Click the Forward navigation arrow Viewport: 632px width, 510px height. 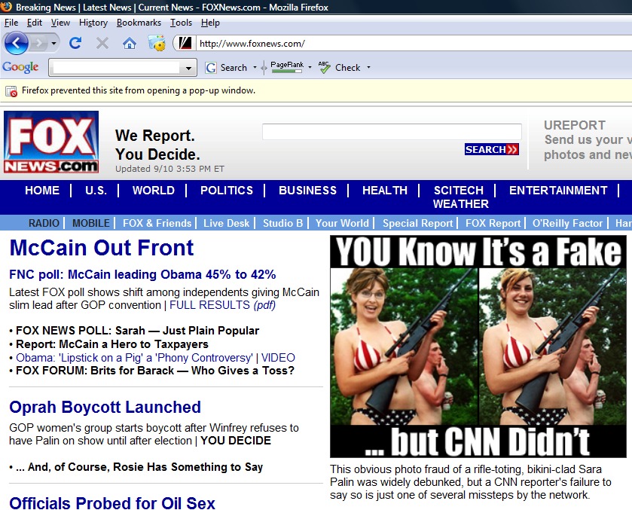click(39, 43)
